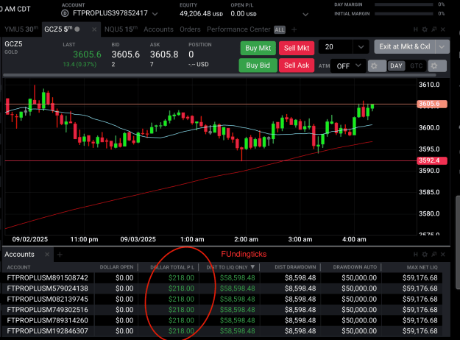Click the Buy Bid button
This screenshot has height=340, width=460.
coord(258,65)
